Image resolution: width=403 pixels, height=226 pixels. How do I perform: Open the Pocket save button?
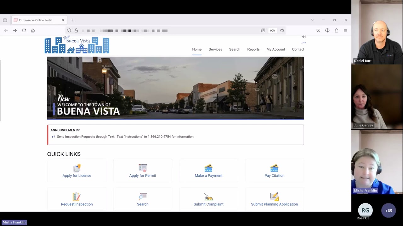[318, 30]
